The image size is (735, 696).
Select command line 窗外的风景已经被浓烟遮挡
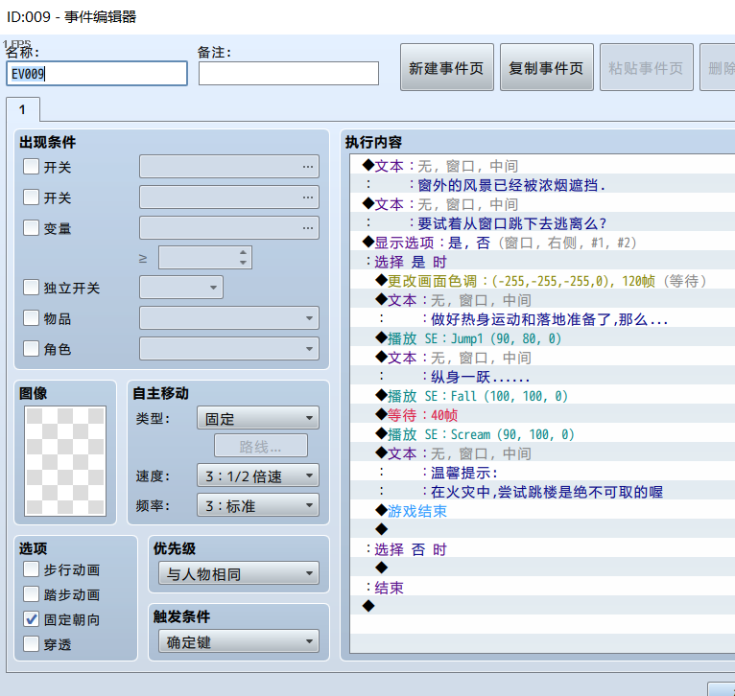pos(542,185)
